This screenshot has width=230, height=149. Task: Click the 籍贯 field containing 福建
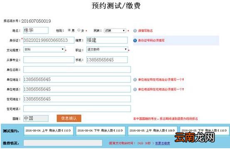pos(107,40)
